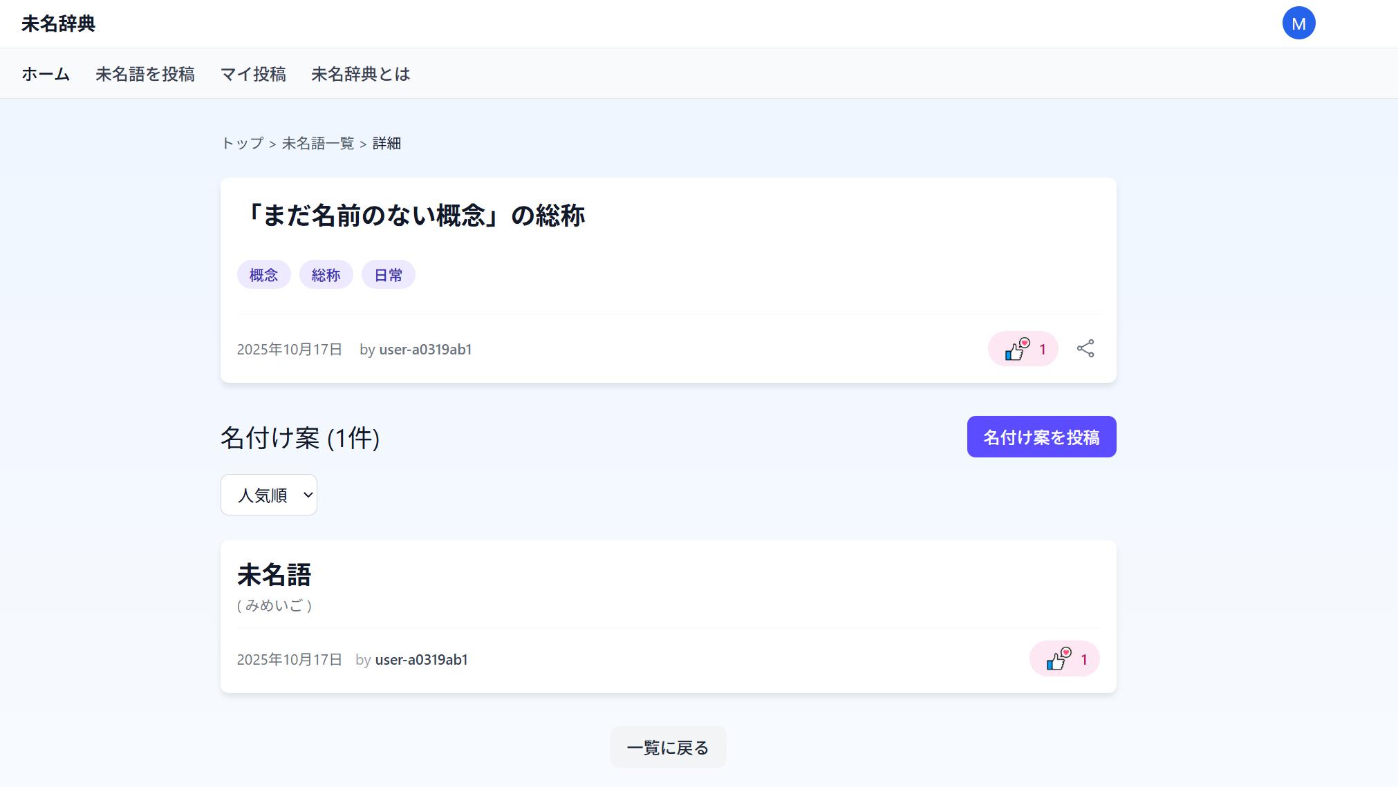
Task: Open 未名語を投稿 navigation item
Action: click(145, 74)
